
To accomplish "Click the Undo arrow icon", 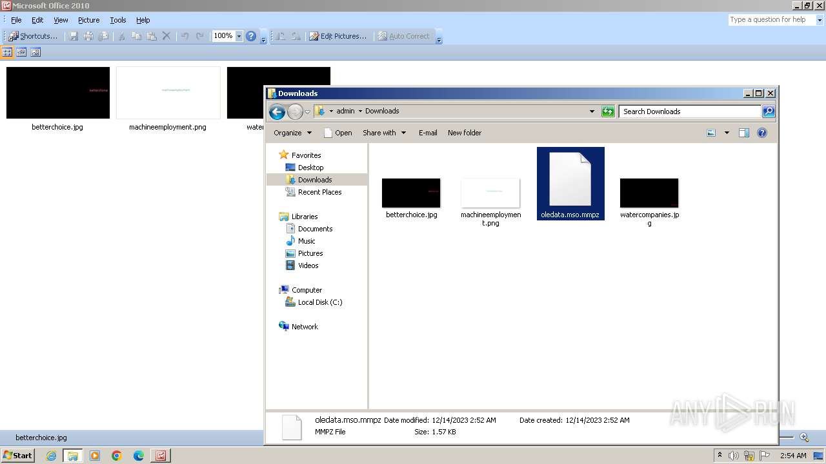I will point(185,36).
